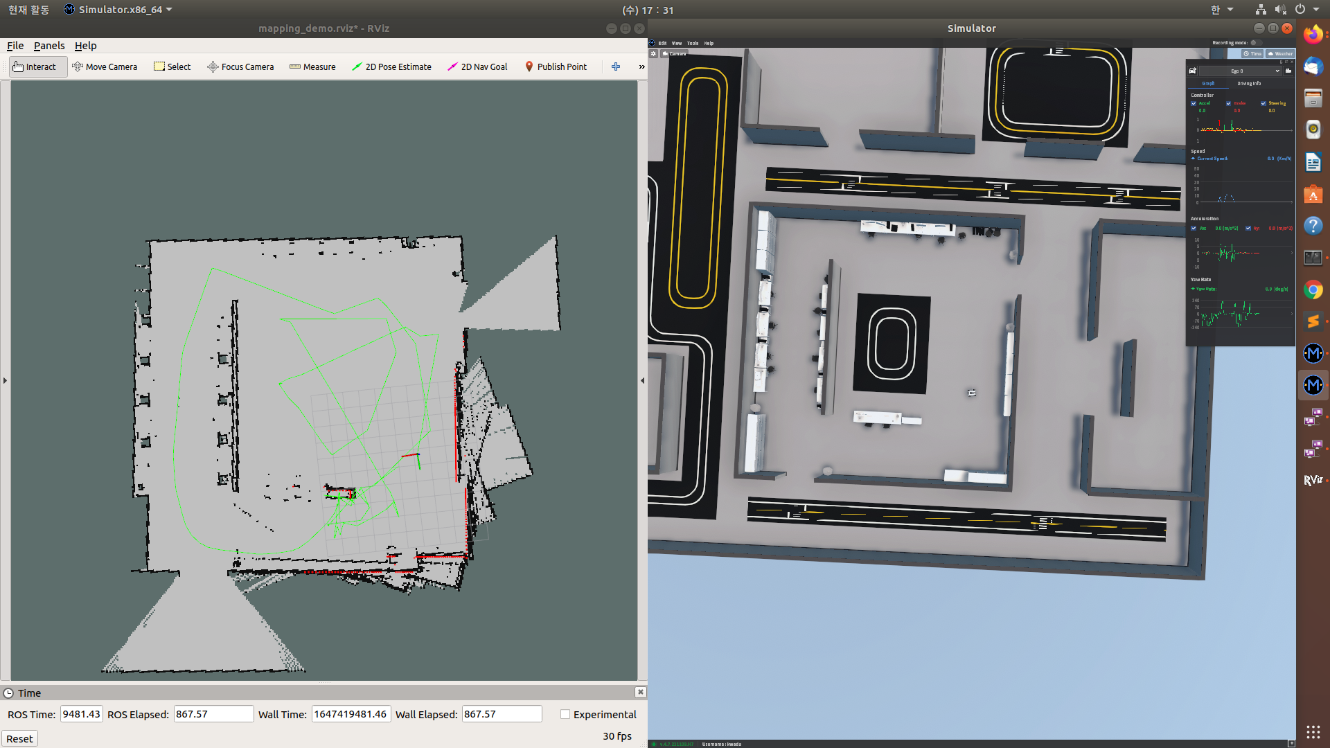The height and width of the screenshot is (748, 1330).
Task: Enable the Experimental checkbox
Action: click(x=565, y=714)
